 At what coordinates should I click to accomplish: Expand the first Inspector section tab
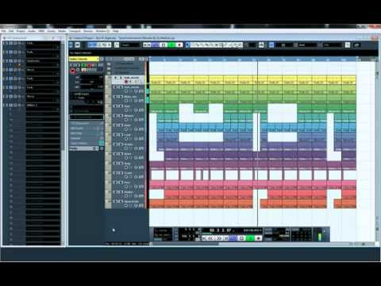pos(87,123)
